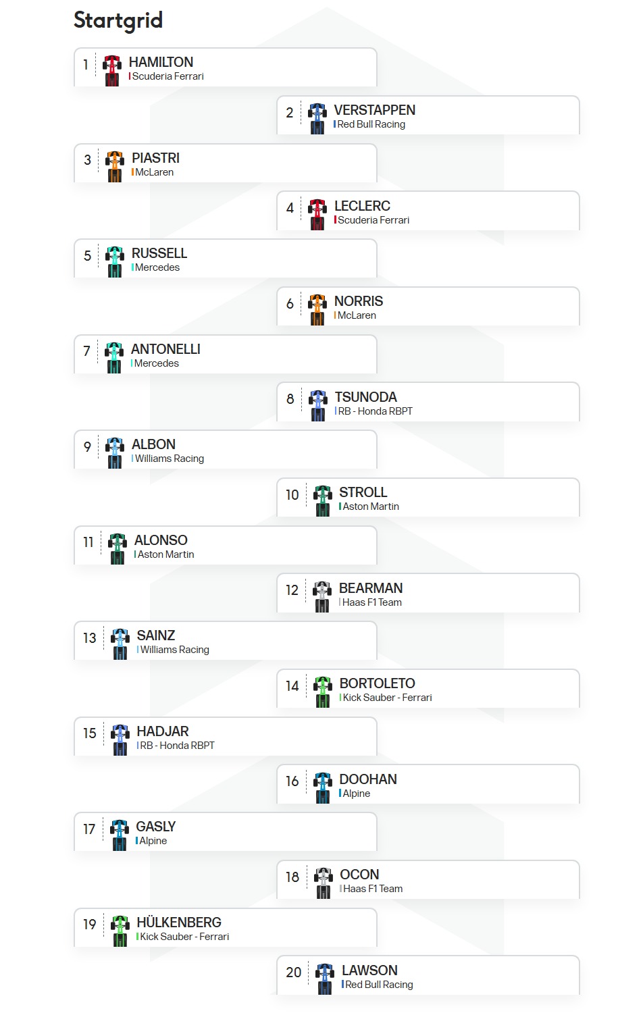618x1013 pixels.
Task: Open the NORRIS driver name
Action: click(x=359, y=301)
